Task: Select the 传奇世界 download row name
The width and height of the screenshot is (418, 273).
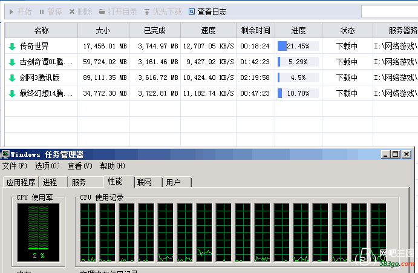Action: pos(34,46)
